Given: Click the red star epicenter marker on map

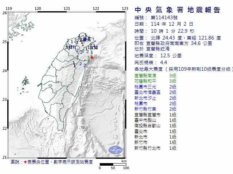Looking at the screenshot, I should point(92,57).
